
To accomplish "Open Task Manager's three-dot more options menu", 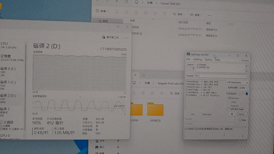I will click(x=127, y=38).
